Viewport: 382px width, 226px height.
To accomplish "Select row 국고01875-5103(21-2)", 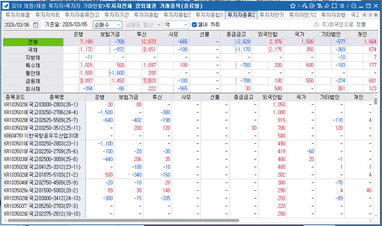I will pyautogui.click(x=188, y=175).
